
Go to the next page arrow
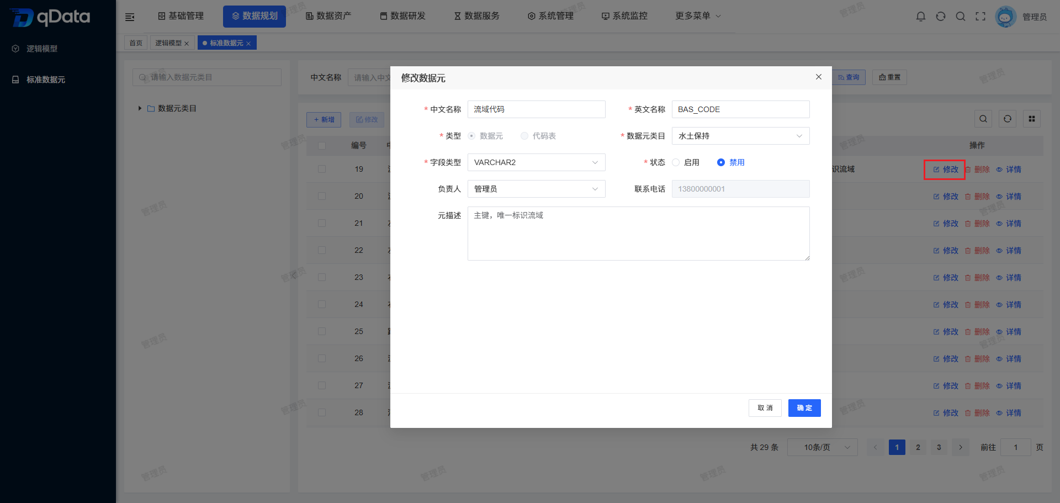961,447
